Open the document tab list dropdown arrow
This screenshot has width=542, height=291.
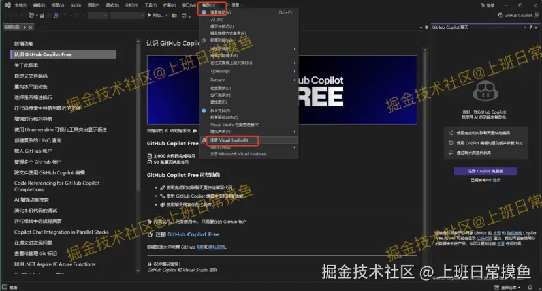pos(421,27)
